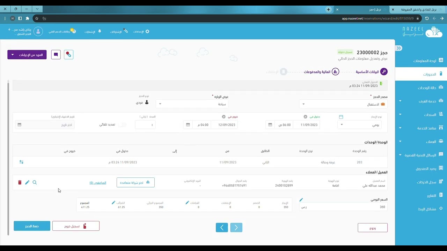Screen dimensions: 447x251
Task: Edit customer details with pencil icon
Action: pyautogui.click(x=27, y=182)
